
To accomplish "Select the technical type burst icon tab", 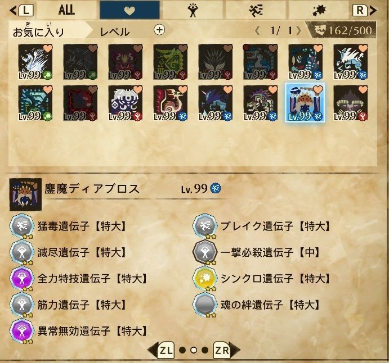I will coord(319,10).
